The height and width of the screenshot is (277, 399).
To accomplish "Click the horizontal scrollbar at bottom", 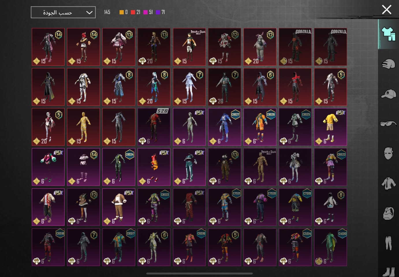I will click(199, 274).
